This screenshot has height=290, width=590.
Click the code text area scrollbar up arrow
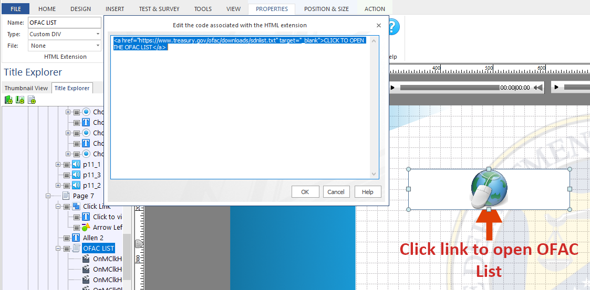pos(374,40)
